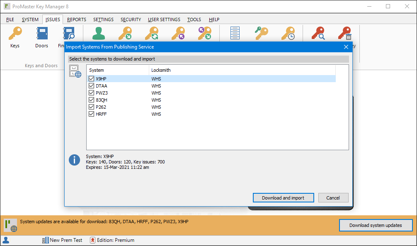Click the Find door icon with magnifier
417x246 pixels.
(x=69, y=34)
